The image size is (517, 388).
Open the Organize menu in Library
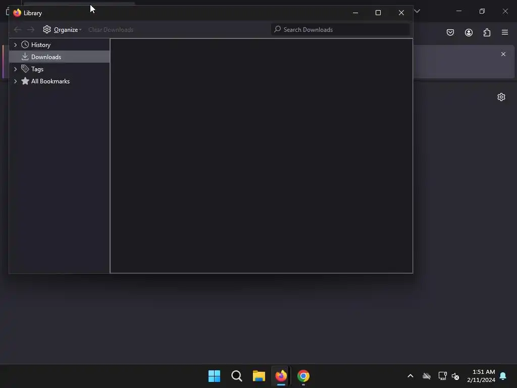coord(62,30)
